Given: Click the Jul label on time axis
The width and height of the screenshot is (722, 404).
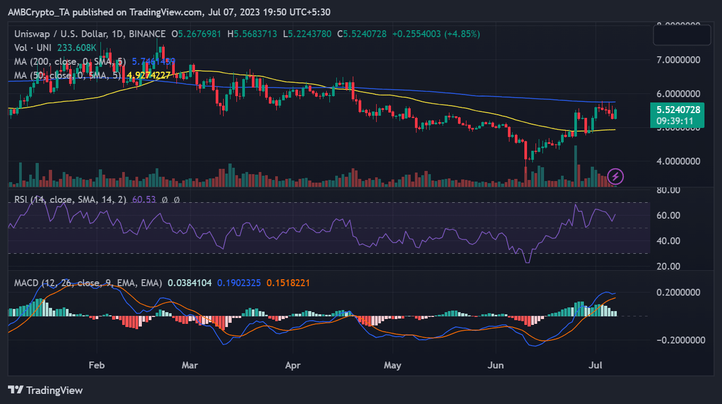Looking at the screenshot, I should pyautogui.click(x=596, y=366).
